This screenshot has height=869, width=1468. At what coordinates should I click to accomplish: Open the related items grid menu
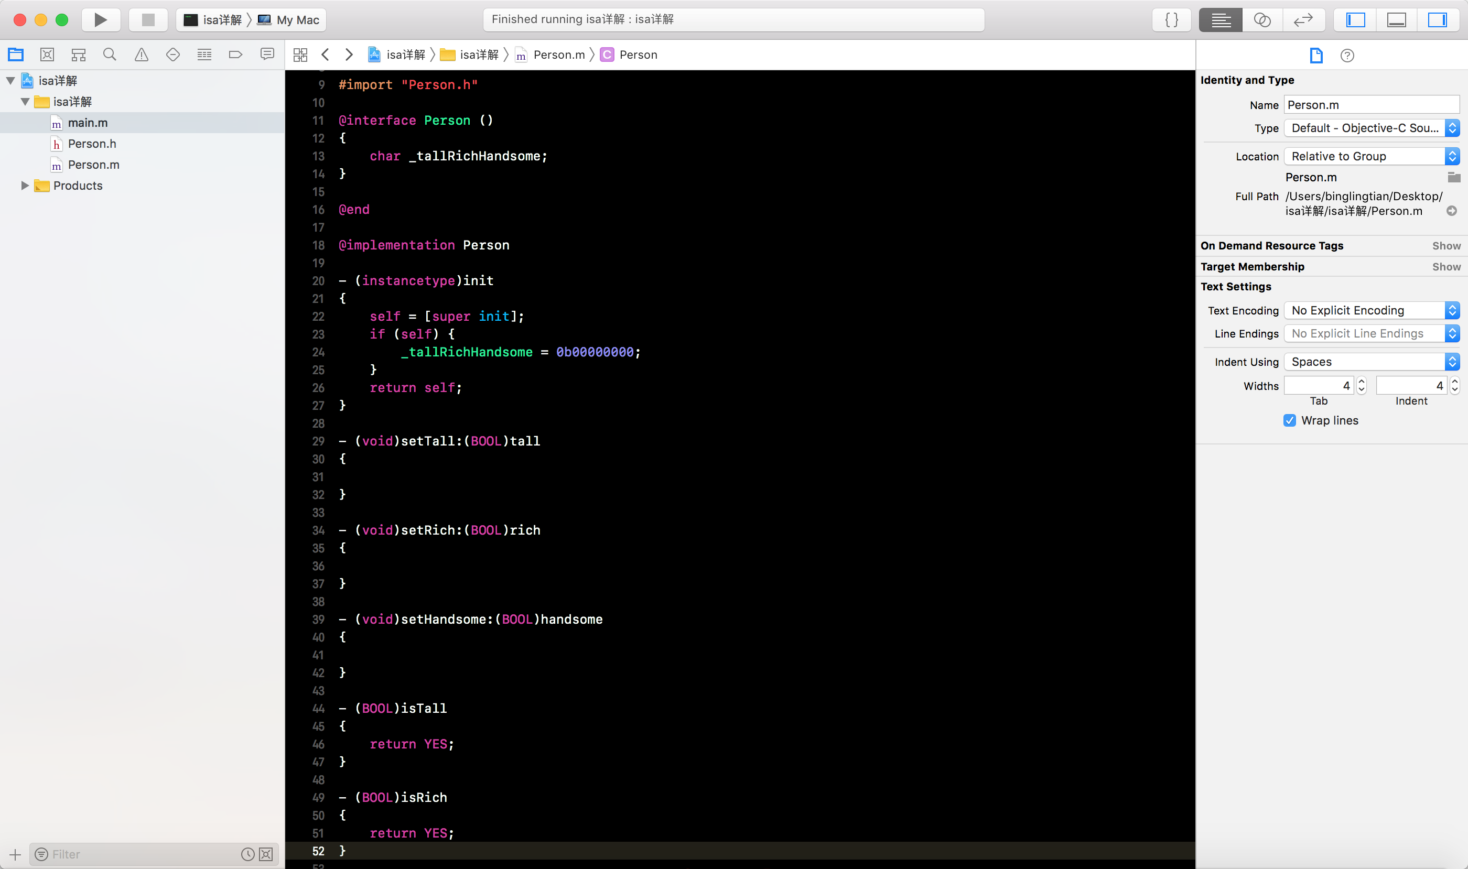(300, 55)
